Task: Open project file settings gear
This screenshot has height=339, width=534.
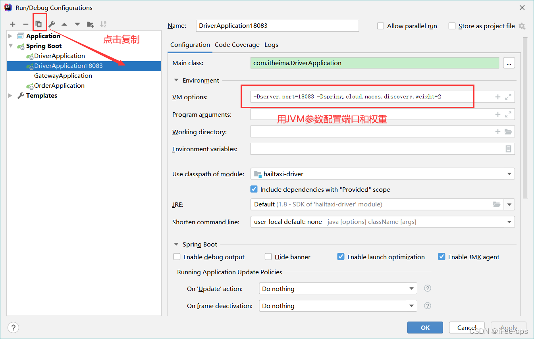Action: [522, 26]
